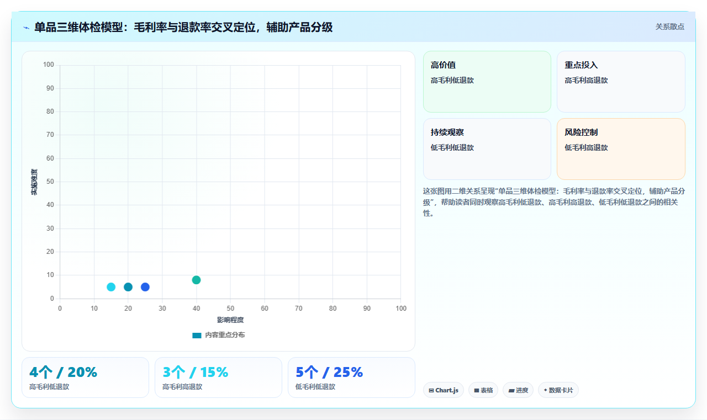Image resolution: width=707 pixels, height=420 pixels.
Task: Click the teal-blue data point at 20
Action: click(x=128, y=287)
